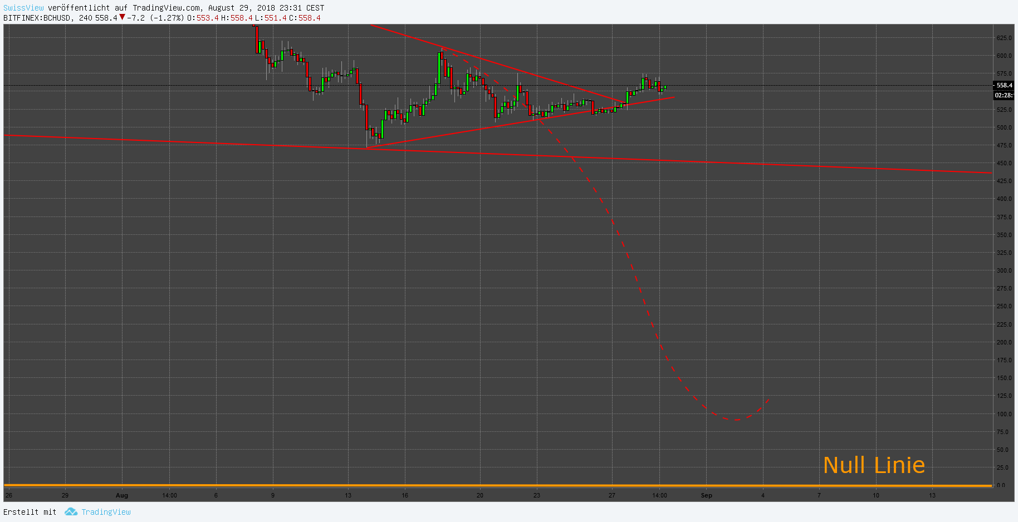The width and height of the screenshot is (1018, 522).
Task: Click the H:558.4 high value in legend
Action: coord(238,18)
